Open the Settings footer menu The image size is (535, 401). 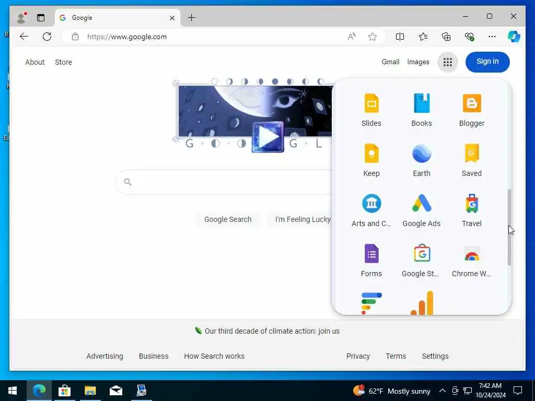[435, 356]
